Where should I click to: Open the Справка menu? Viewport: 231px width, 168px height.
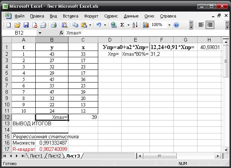[168, 16]
